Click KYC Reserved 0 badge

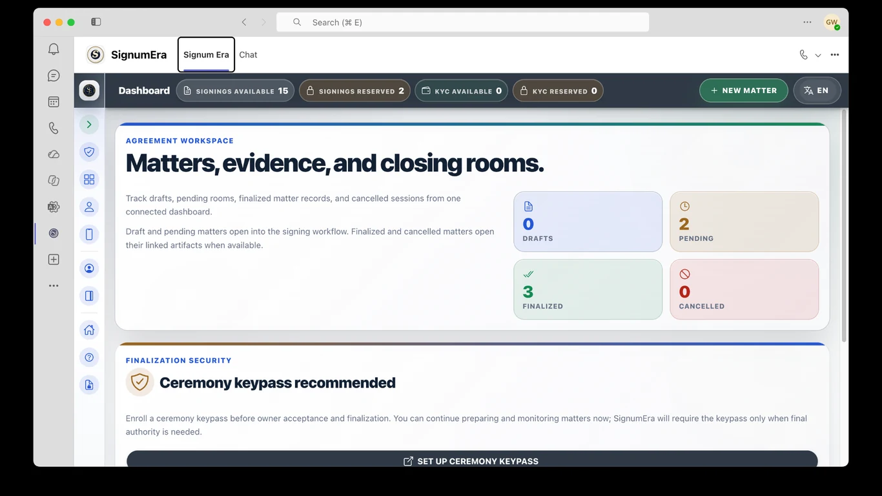tap(558, 90)
